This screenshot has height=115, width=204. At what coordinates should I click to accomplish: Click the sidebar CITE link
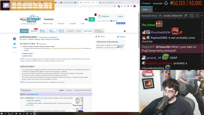[15, 48]
